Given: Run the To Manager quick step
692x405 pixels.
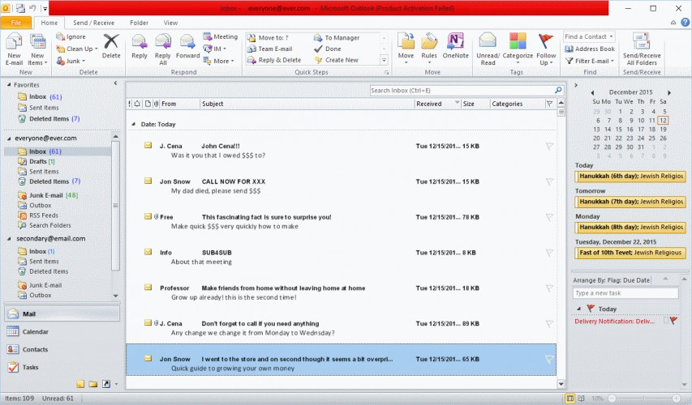Looking at the screenshot, I should (337, 38).
